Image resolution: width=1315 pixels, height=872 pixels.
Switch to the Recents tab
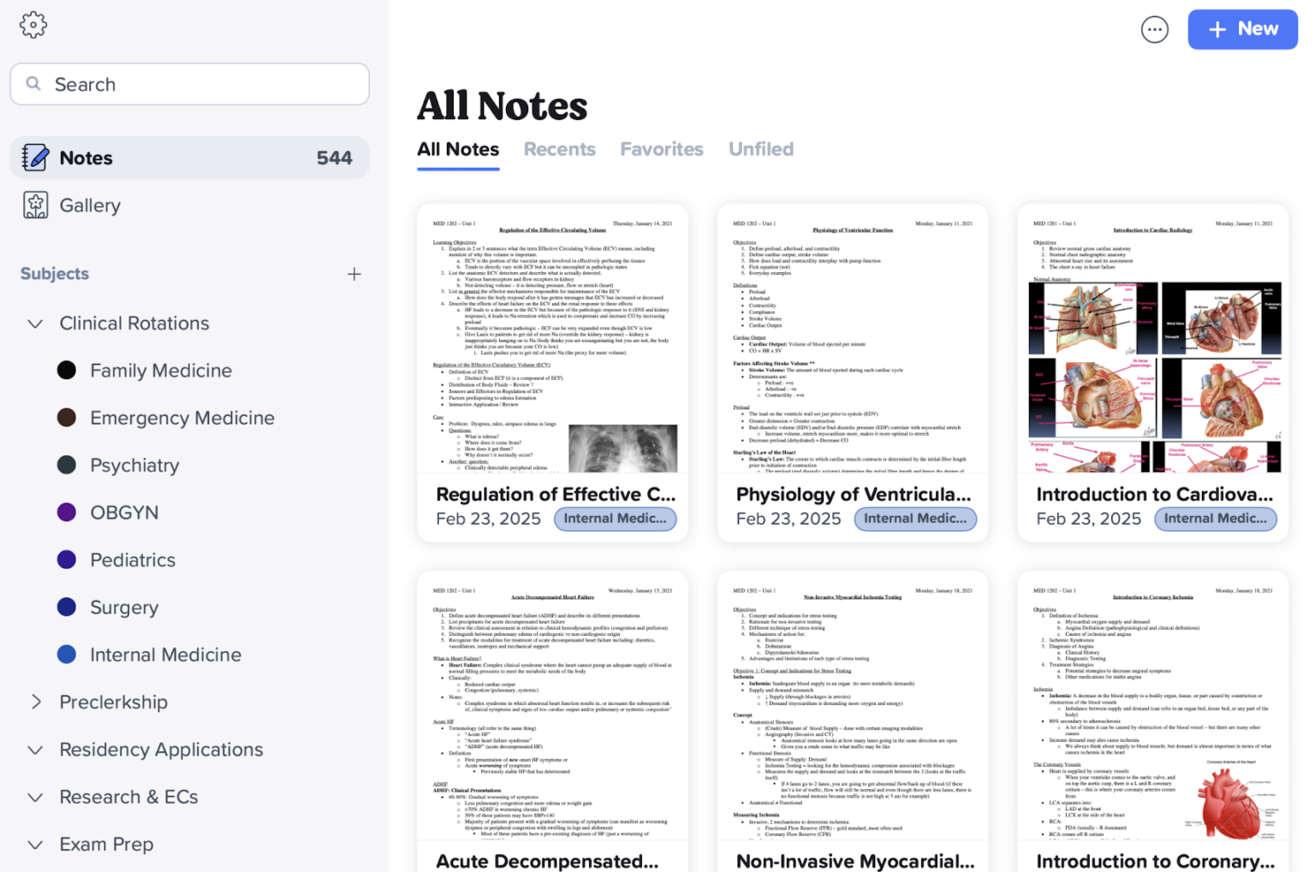559,148
